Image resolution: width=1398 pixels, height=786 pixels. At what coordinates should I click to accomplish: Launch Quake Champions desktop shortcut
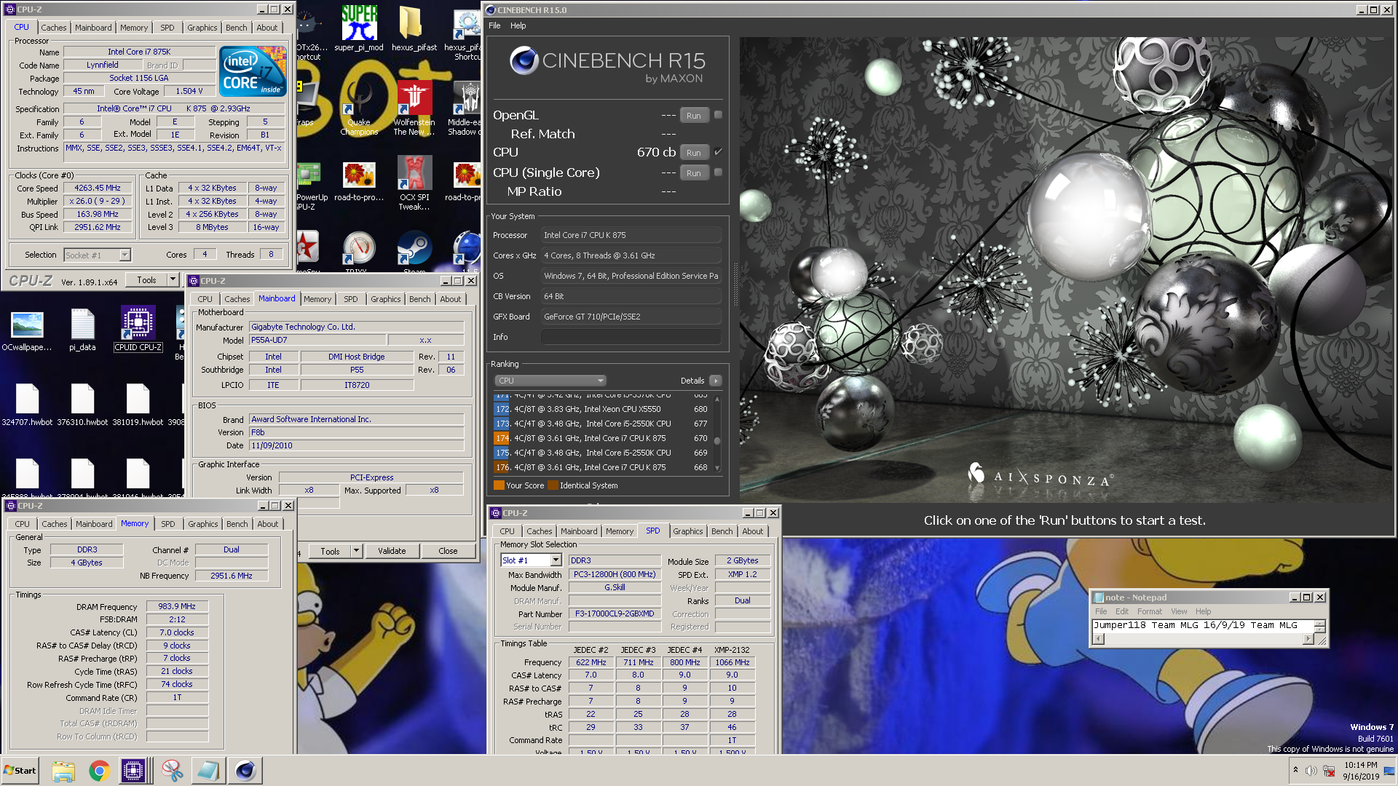click(359, 108)
